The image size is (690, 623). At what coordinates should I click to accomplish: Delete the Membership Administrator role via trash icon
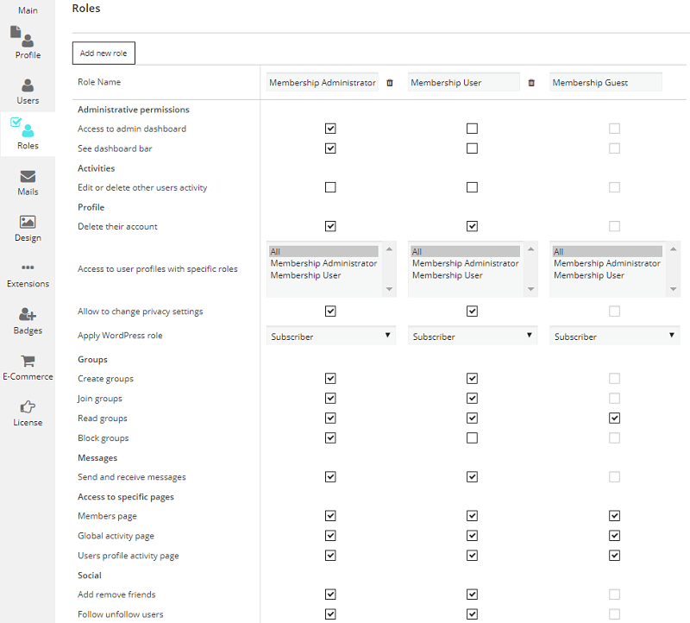[390, 83]
